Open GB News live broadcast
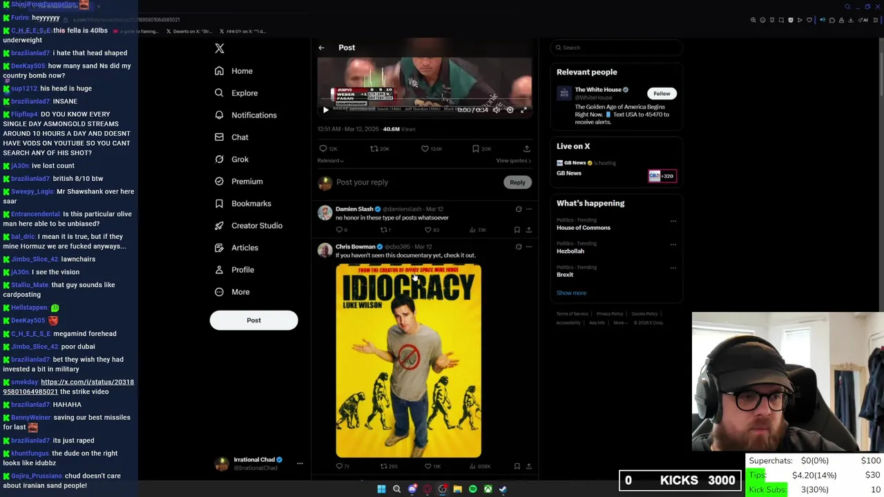The height and width of the screenshot is (497, 884). (x=616, y=168)
